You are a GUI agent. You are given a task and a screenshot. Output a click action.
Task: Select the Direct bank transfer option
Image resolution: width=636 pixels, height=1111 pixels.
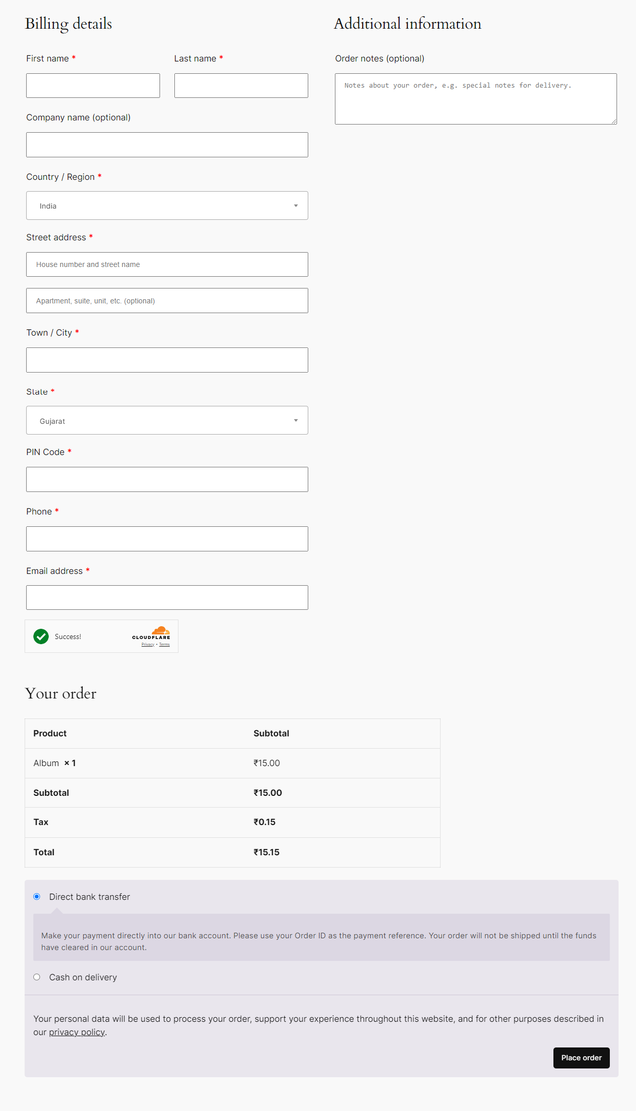[37, 897]
